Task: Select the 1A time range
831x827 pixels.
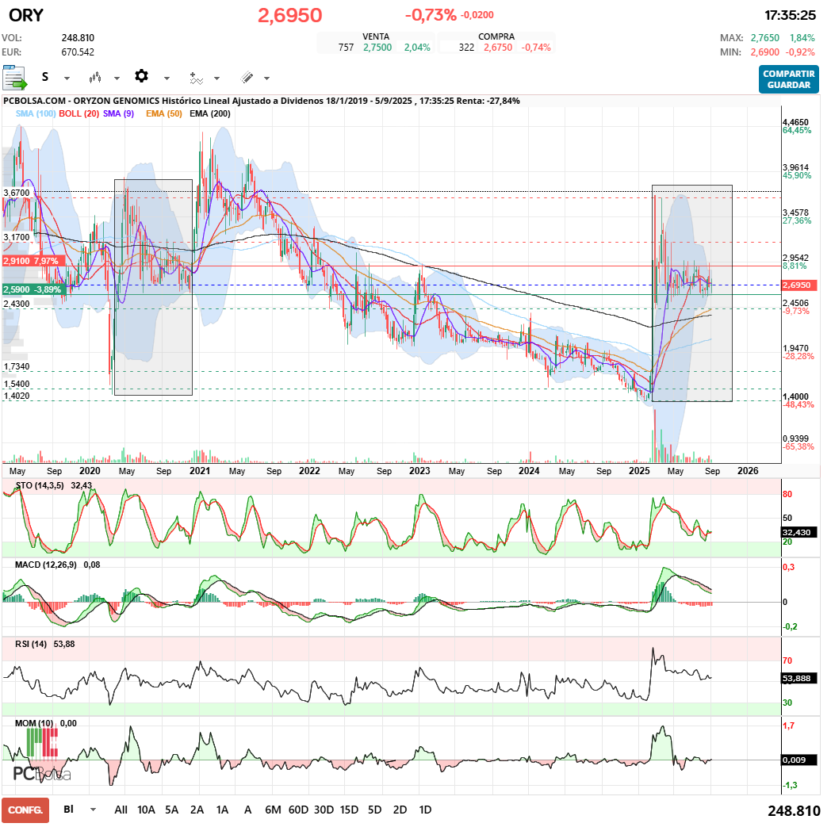Action: point(223,810)
